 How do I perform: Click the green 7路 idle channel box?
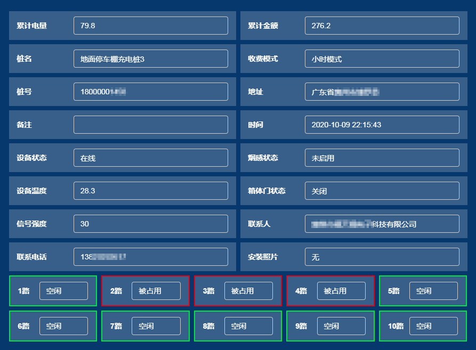coord(145,326)
